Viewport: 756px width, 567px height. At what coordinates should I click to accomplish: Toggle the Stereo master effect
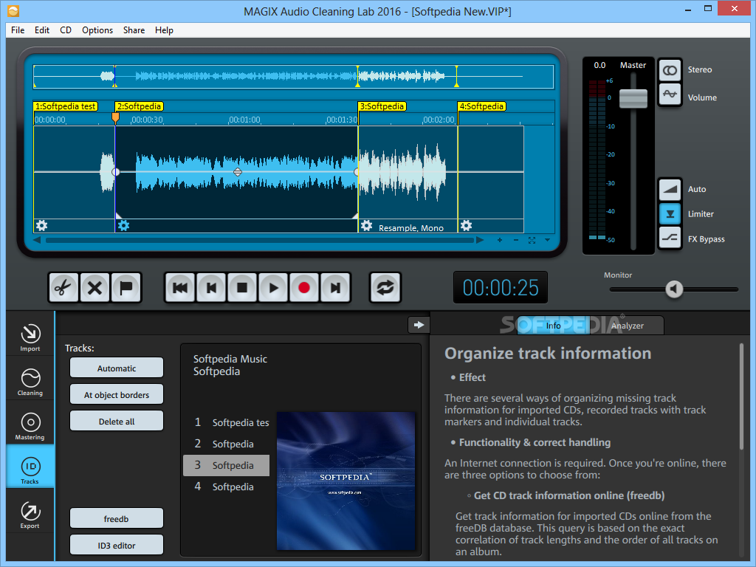pyautogui.click(x=670, y=70)
